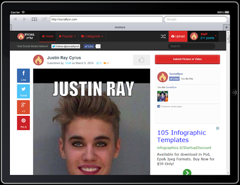Toggle the Facebook Like button in header bar
The image size is (240, 185).
[89, 46]
